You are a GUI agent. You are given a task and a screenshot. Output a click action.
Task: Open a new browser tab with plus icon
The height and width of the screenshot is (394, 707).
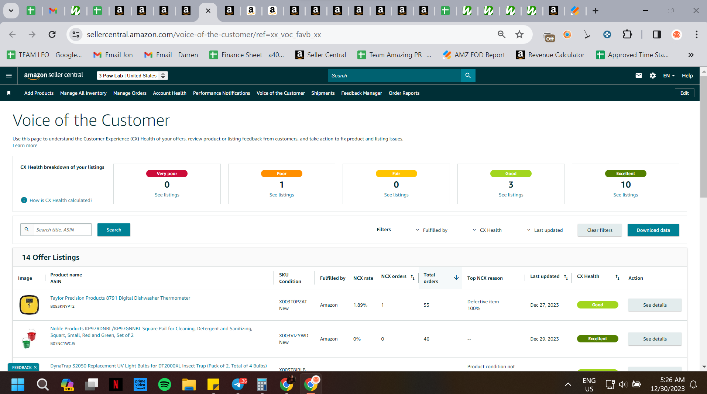(596, 11)
